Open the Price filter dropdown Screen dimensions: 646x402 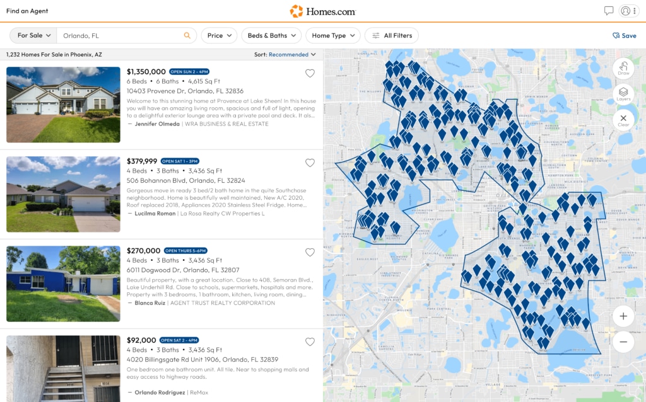click(x=219, y=35)
